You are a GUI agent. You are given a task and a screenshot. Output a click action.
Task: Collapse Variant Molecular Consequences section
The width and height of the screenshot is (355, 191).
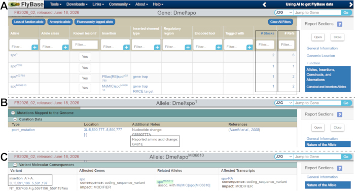[15, 165]
